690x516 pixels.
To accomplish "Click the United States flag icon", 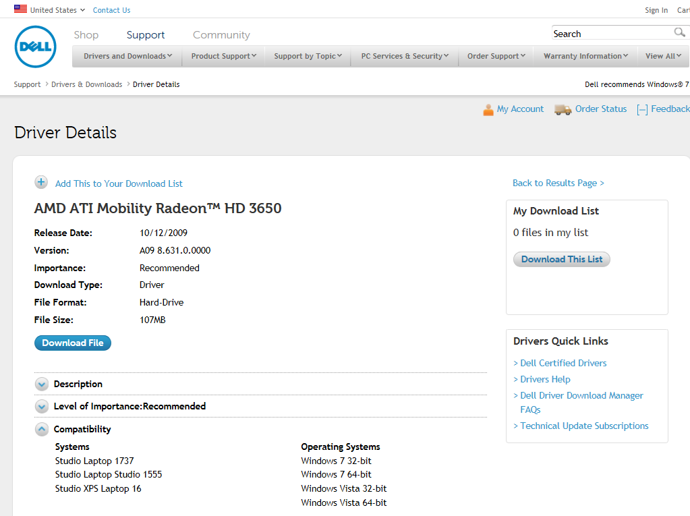I will (20, 9).
